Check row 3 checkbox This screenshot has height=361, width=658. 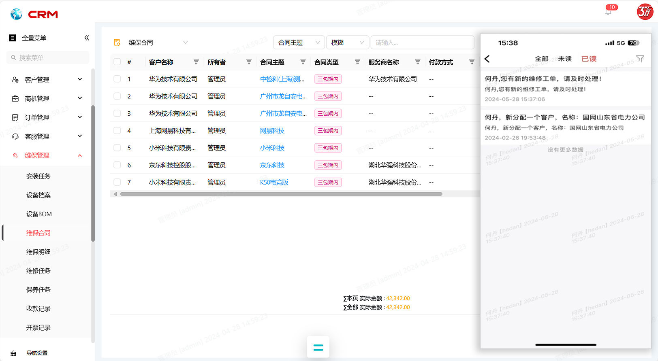[117, 113]
